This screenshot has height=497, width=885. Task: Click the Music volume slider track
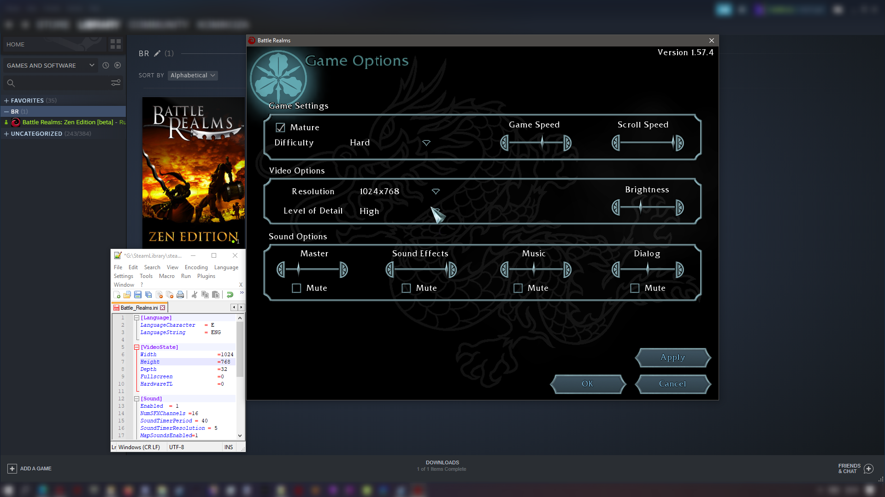click(x=536, y=270)
